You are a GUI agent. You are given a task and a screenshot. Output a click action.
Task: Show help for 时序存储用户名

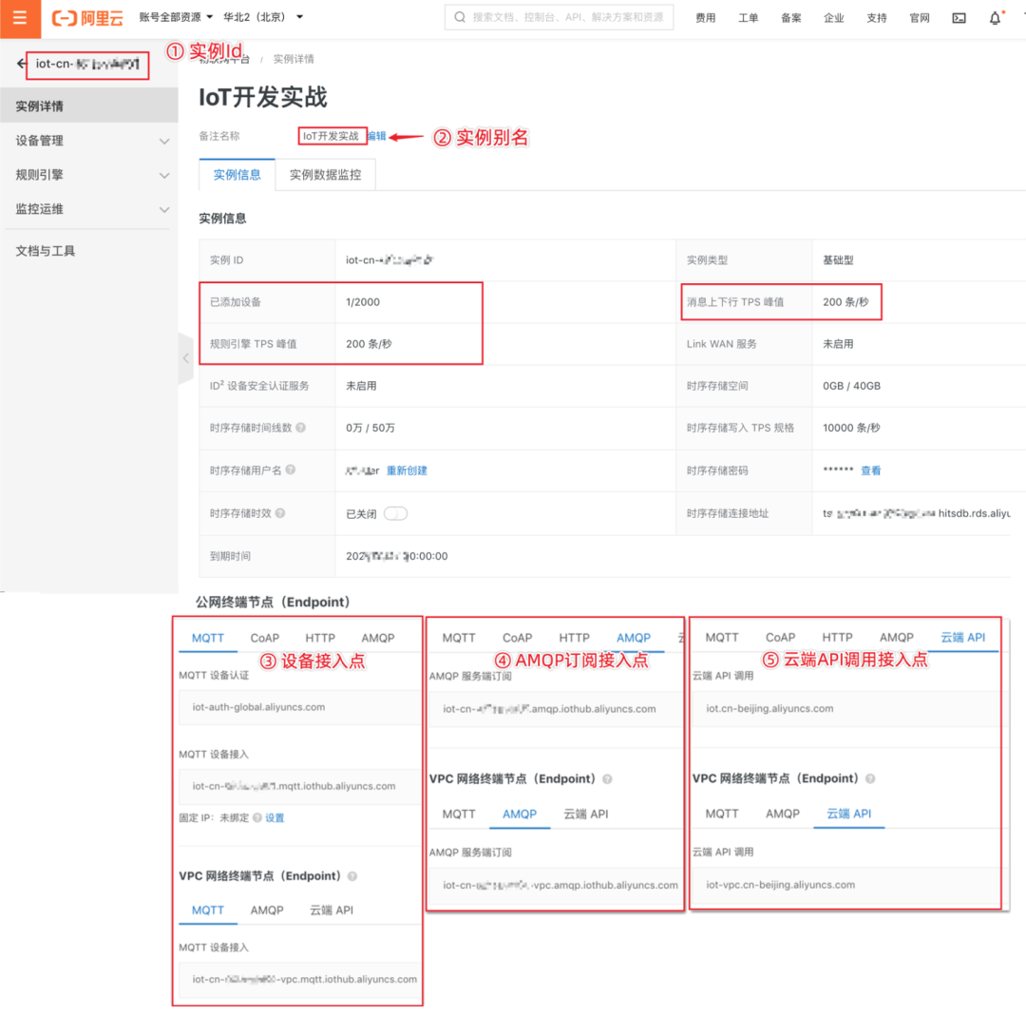[x=291, y=470]
